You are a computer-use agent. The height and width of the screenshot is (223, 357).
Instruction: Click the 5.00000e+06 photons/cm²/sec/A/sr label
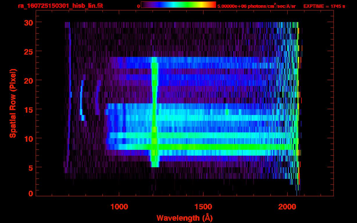[x=256, y=6]
